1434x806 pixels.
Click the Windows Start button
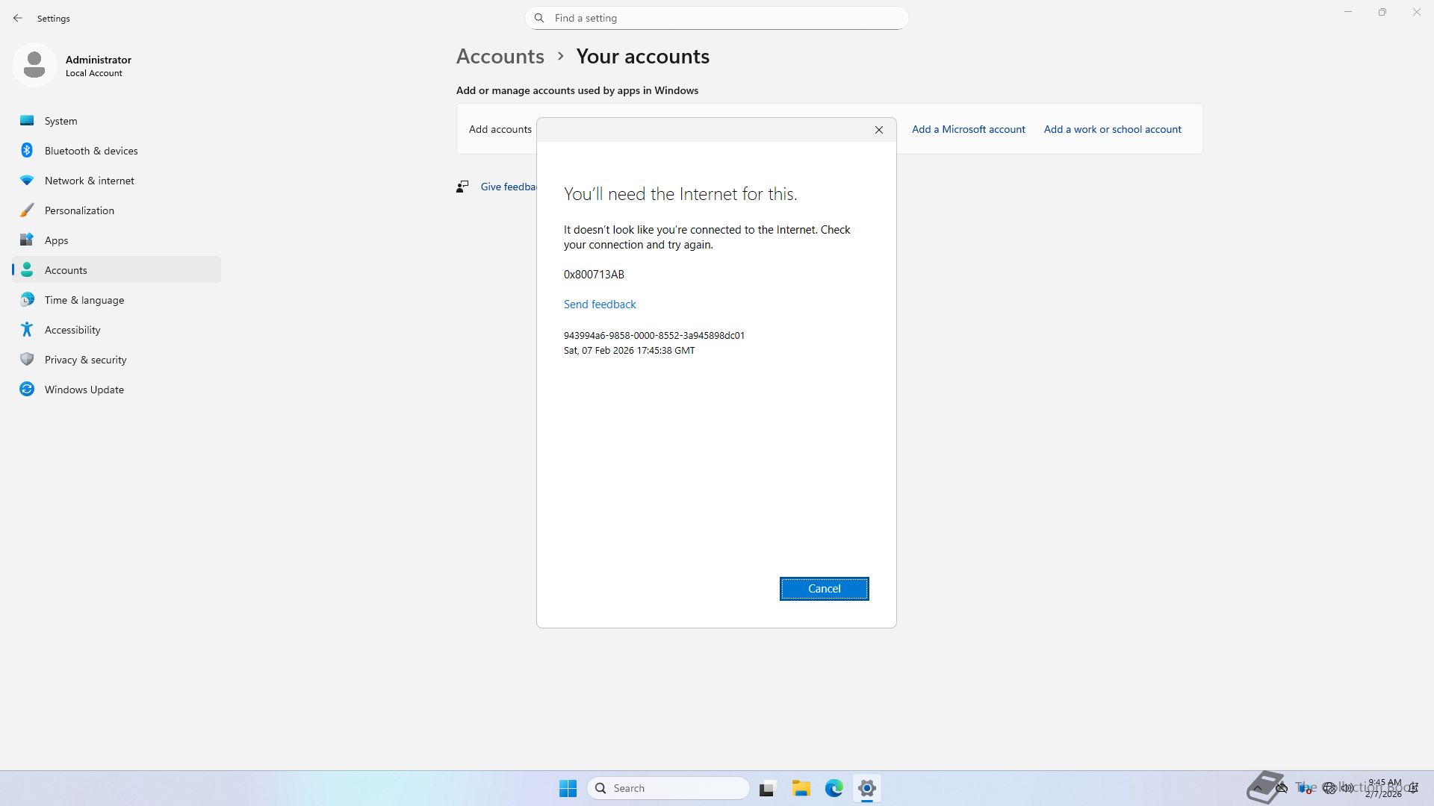click(x=568, y=788)
